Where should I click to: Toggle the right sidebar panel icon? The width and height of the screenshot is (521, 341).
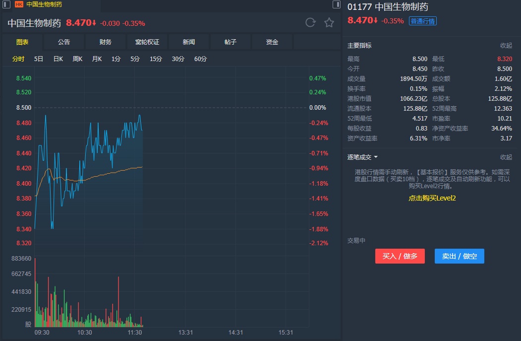click(337, 4)
